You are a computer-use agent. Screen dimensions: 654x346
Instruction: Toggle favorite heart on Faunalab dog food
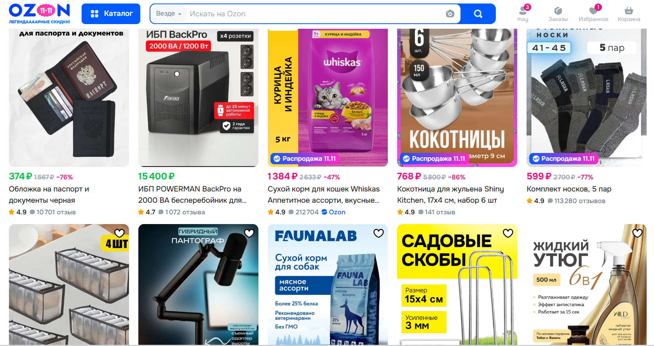click(x=378, y=233)
